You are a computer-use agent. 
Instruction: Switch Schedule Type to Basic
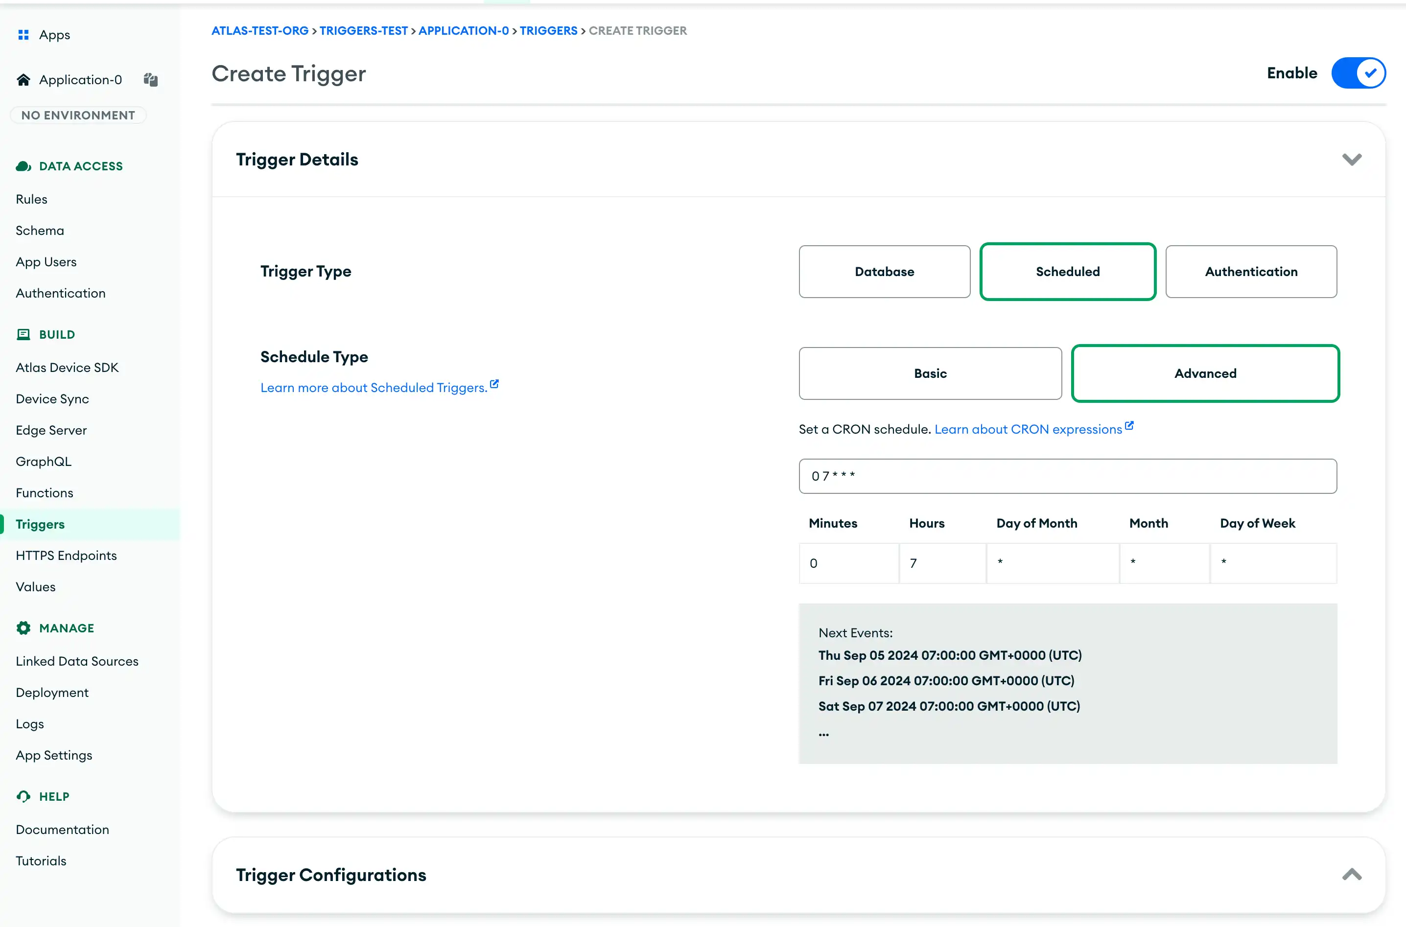coord(930,373)
